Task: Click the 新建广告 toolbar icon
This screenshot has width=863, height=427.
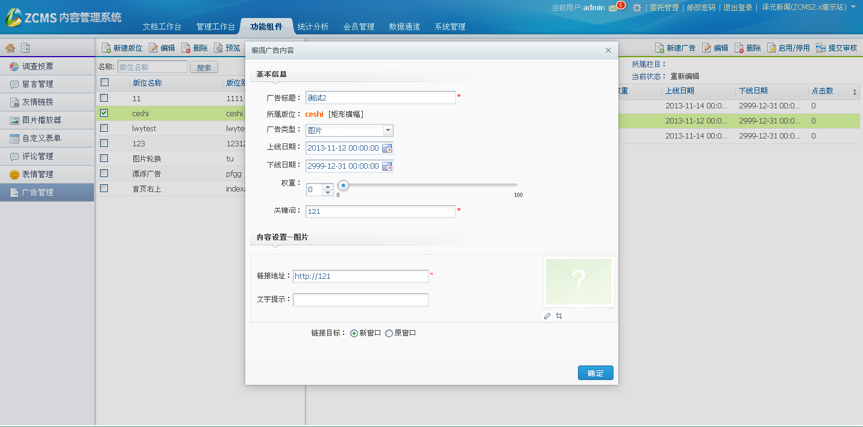Action: click(659, 48)
